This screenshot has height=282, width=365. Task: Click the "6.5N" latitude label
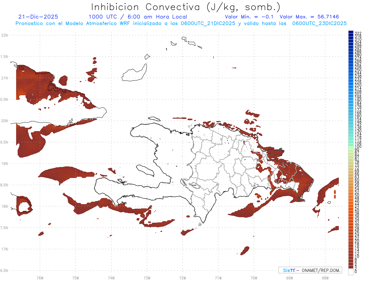click(x=5, y=270)
